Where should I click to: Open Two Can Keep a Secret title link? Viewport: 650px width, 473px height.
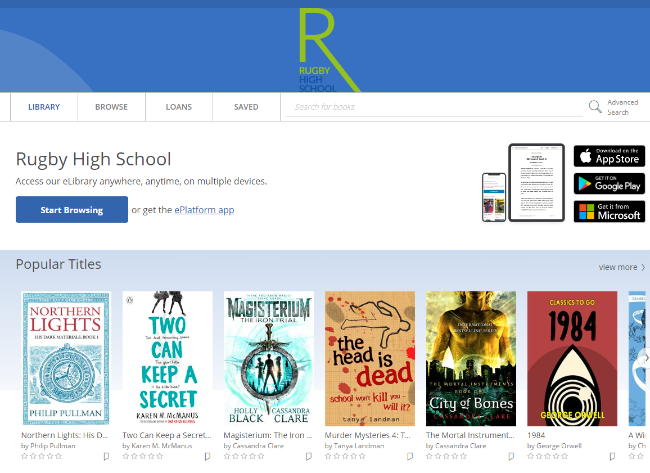[166, 435]
